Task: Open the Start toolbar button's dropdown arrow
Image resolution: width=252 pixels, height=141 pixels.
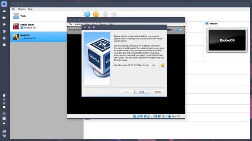Action: coord(119,16)
